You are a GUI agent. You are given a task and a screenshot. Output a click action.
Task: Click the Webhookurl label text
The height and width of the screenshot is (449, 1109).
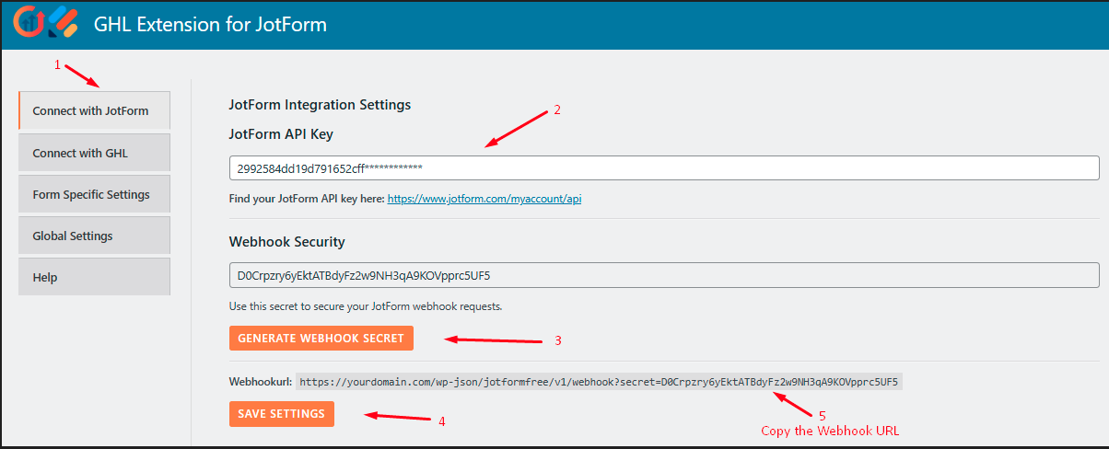(260, 381)
